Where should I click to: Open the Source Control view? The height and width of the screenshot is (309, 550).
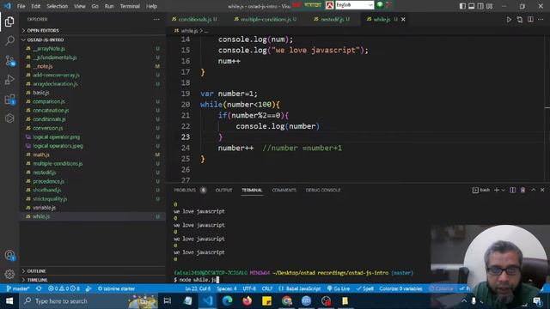[x=9, y=61]
